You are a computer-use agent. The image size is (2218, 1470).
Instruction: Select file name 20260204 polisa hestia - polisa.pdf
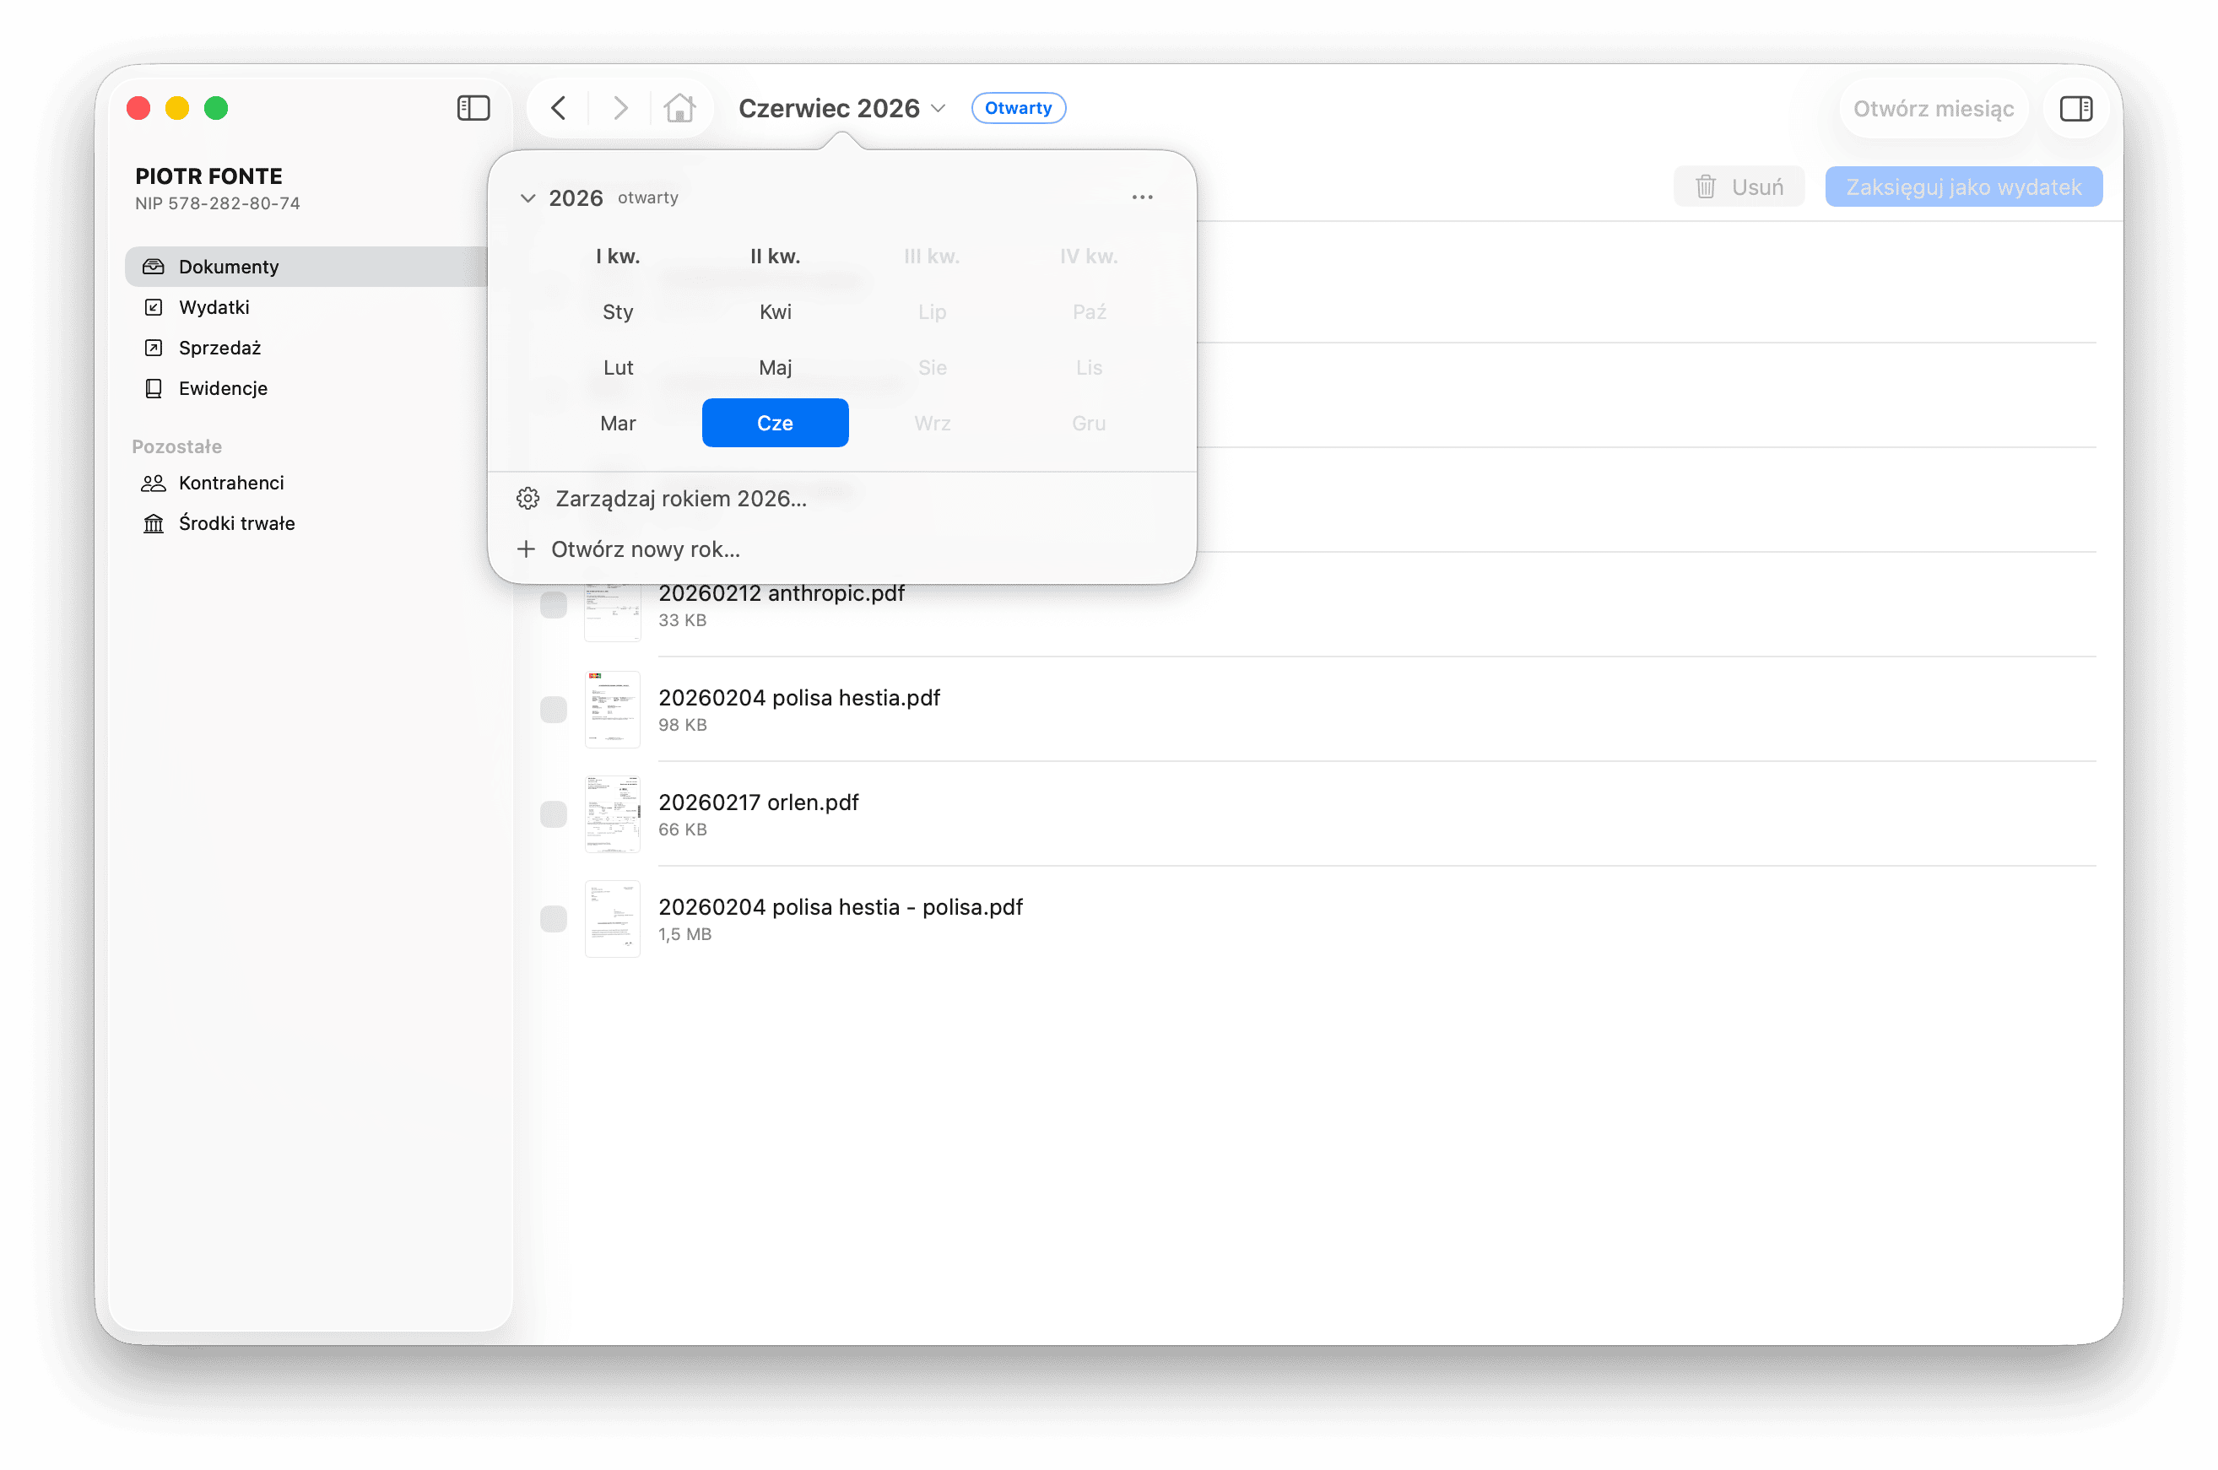(x=840, y=906)
